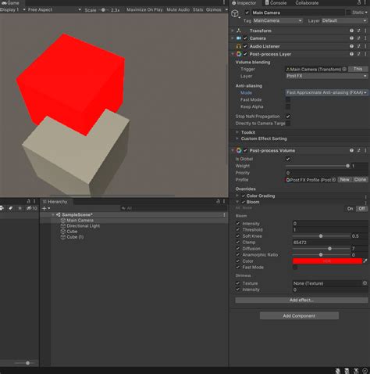Open SampleScene options menu in Hierarchy

[224, 214]
